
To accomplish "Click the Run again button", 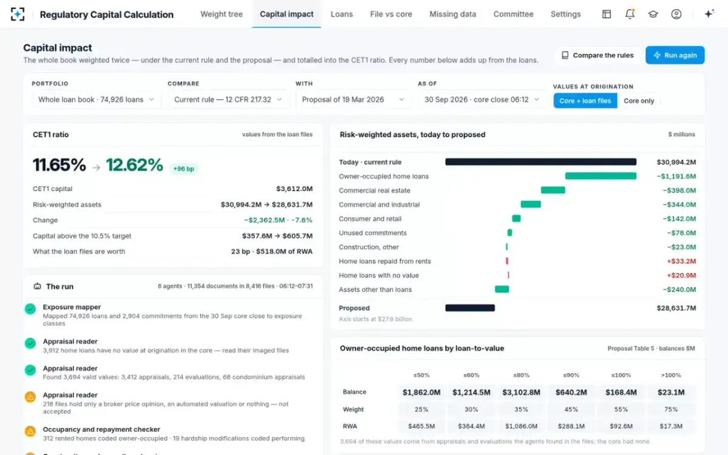I will tap(675, 55).
